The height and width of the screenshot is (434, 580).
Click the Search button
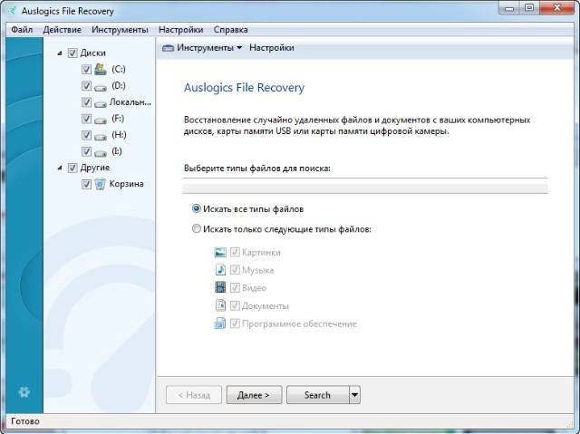click(318, 395)
